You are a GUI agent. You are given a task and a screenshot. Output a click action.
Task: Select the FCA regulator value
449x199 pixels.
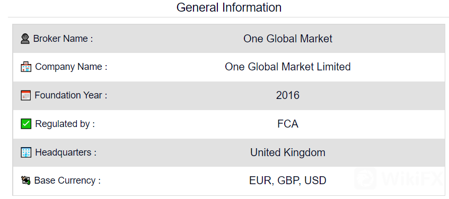pyautogui.click(x=288, y=124)
